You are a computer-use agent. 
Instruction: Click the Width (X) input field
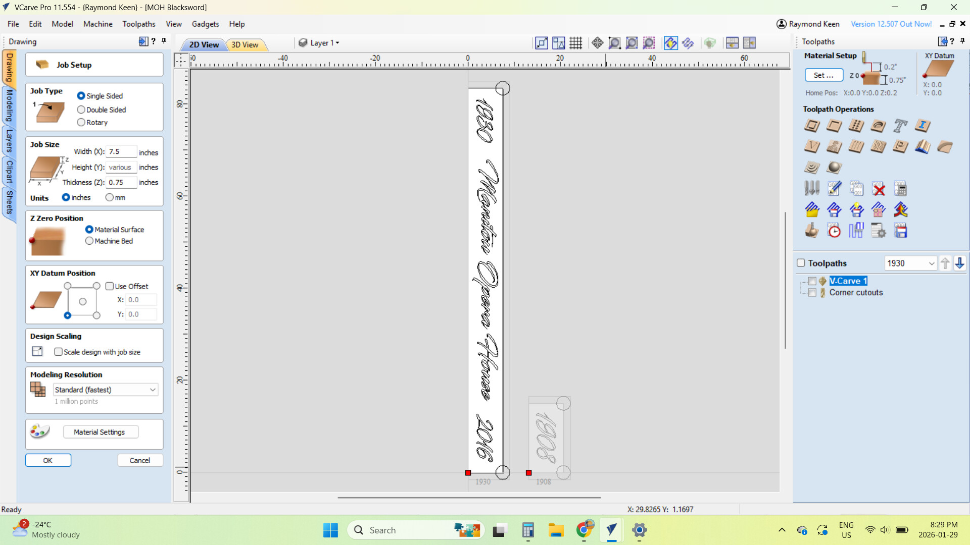(x=121, y=151)
